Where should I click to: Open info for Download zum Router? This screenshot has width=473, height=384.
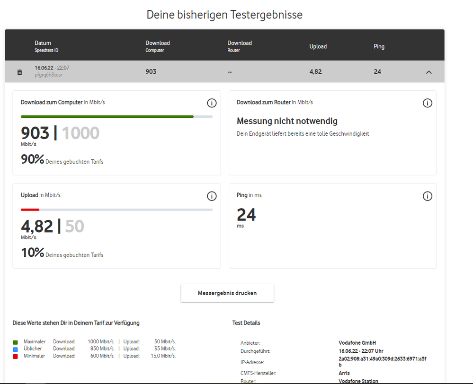pyautogui.click(x=427, y=103)
